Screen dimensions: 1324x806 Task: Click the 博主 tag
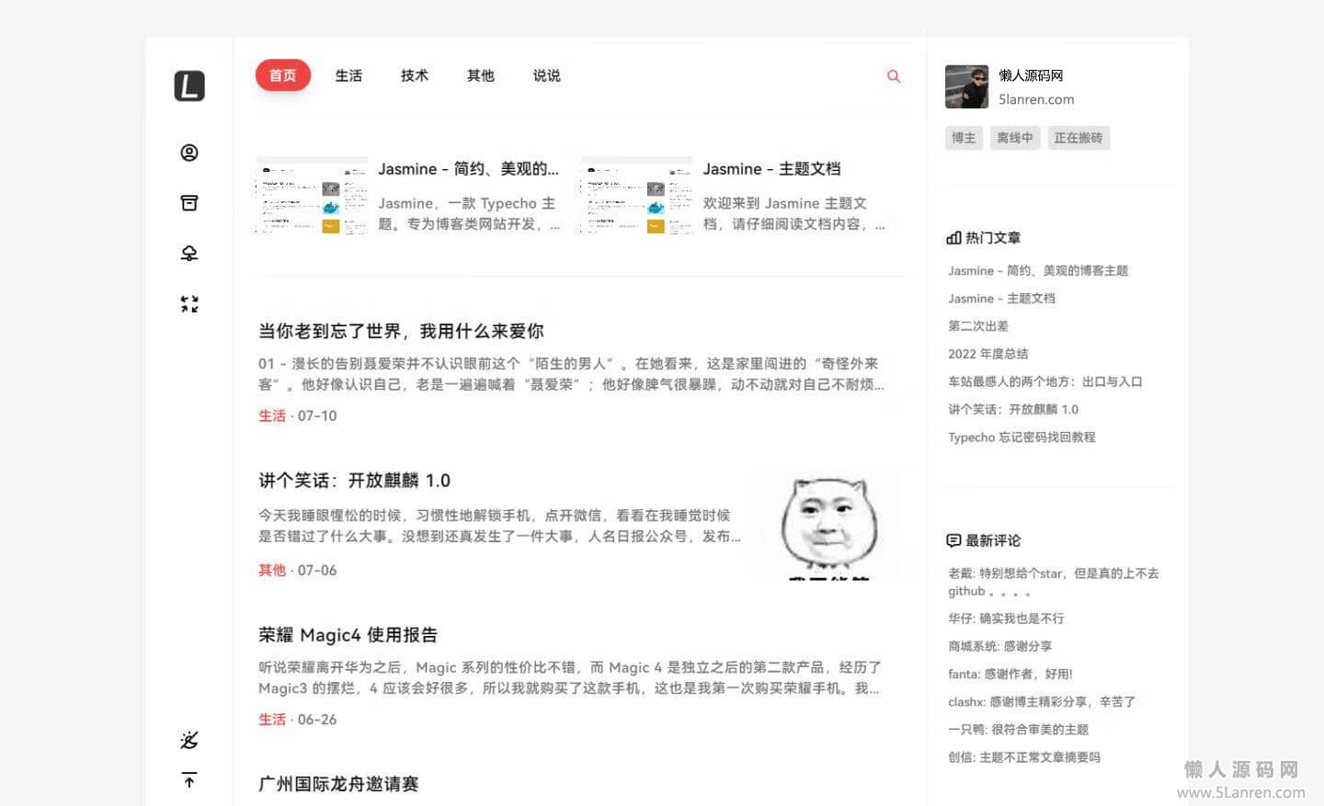964,138
